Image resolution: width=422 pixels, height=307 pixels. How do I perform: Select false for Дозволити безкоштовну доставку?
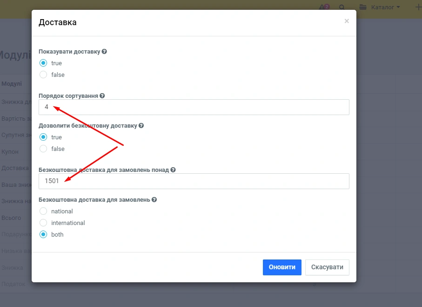(43, 149)
